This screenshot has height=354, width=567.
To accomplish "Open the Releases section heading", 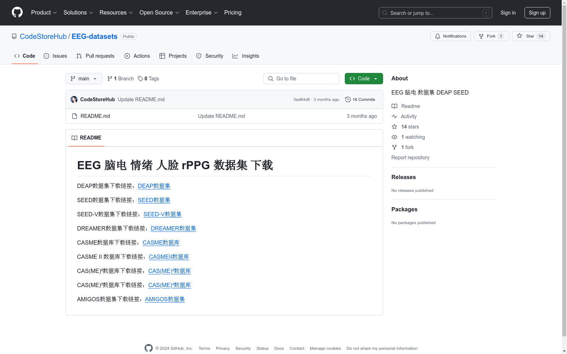I will tap(404, 177).
